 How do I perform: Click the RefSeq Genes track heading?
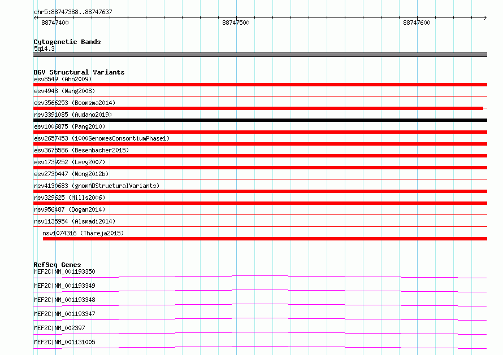tap(57, 265)
